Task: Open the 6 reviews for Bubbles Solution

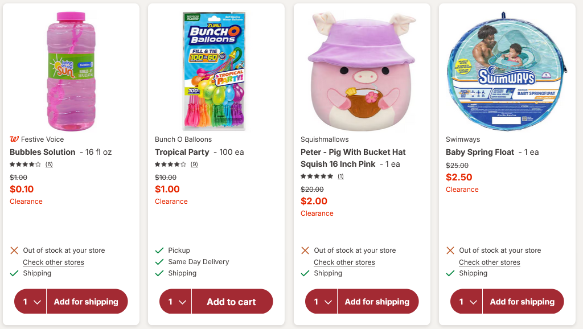Action: tap(49, 164)
